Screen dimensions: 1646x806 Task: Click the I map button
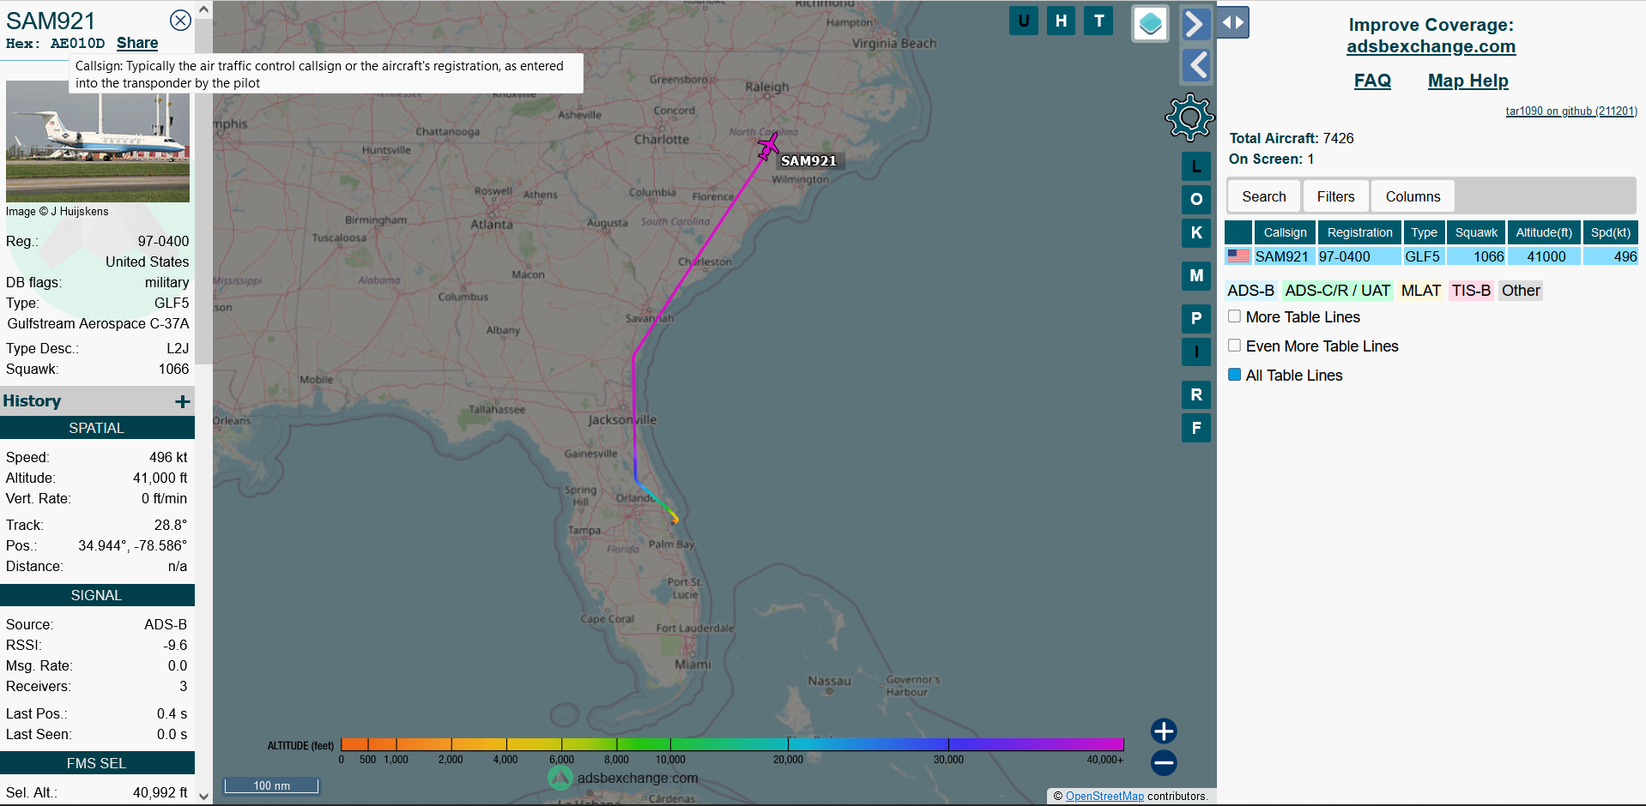1196,352
